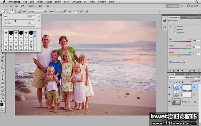Viewport: 201px width, 126px height.
Task: Click the Essentials workspace button
Action: click(x=173, y=6)
